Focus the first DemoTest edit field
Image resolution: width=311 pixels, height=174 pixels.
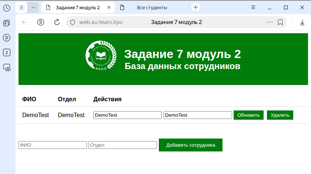[127, 115]
